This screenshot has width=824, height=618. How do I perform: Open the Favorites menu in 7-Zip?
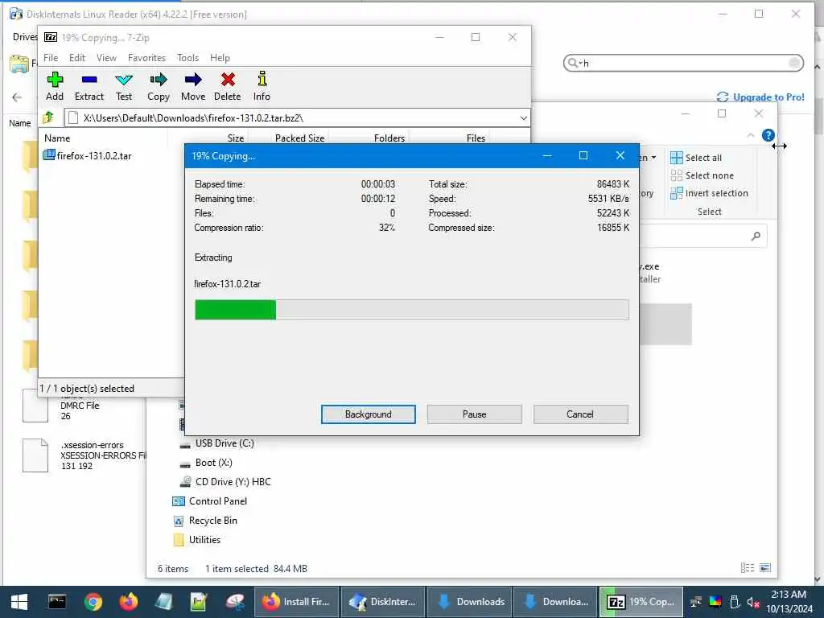(x=146, y=58)
